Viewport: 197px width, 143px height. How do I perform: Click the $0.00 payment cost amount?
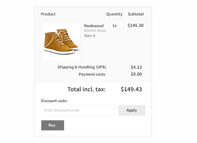136,74
